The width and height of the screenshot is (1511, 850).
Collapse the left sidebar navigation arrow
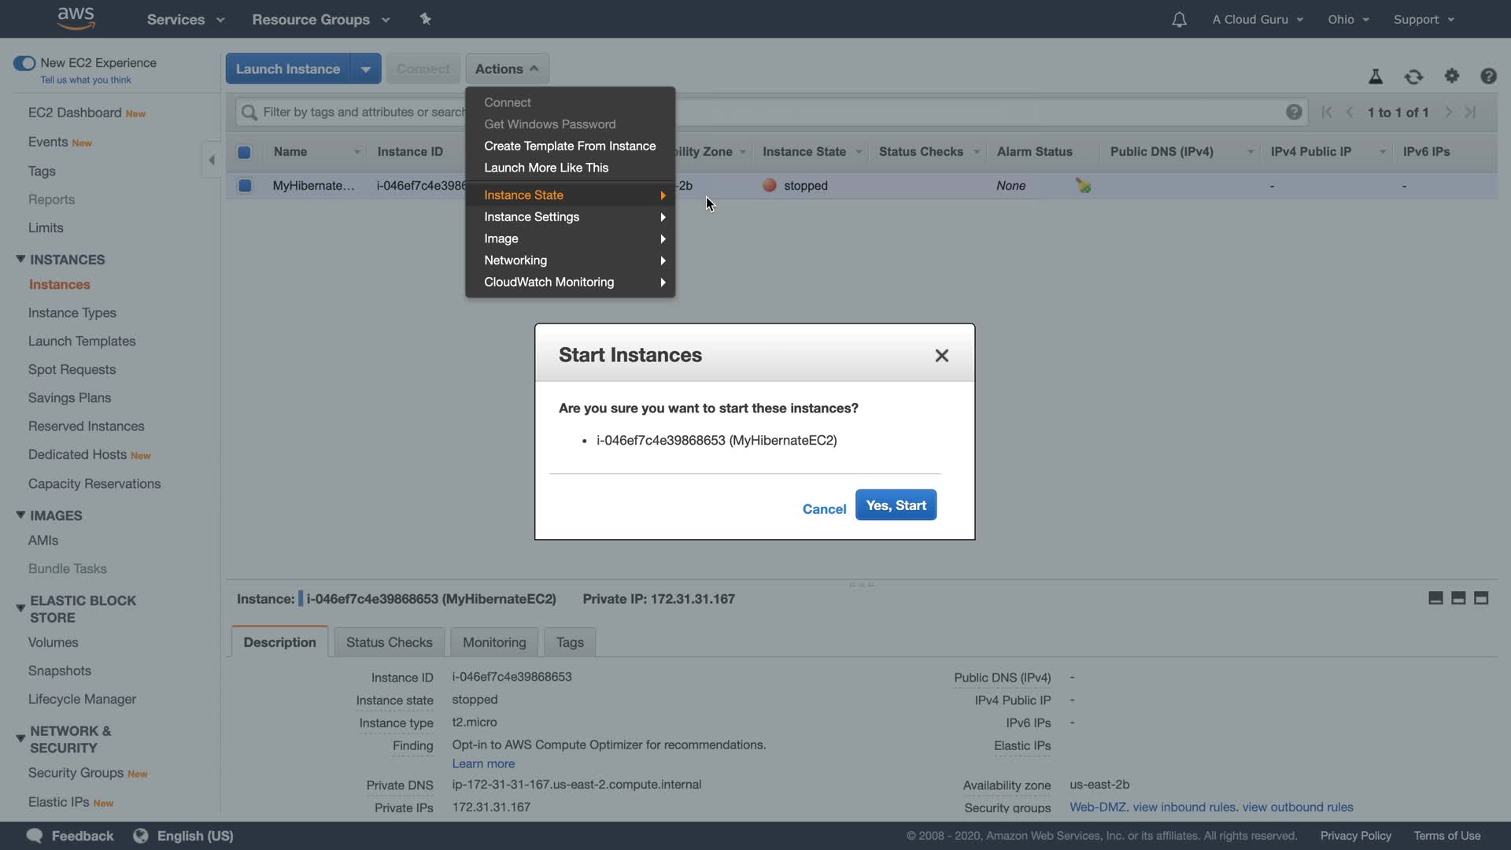[211, 160]
